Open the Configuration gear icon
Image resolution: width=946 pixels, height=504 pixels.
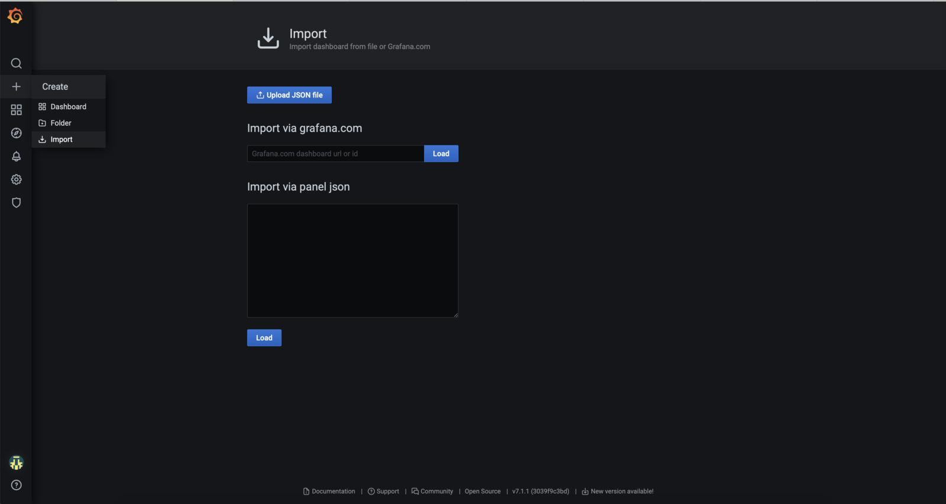click(16, 179)
